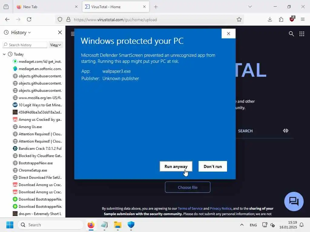This screenshot has height=232, width=310.
Task: Open the VirusTotal chat bubble icon
Action: [x=294, y=201]
